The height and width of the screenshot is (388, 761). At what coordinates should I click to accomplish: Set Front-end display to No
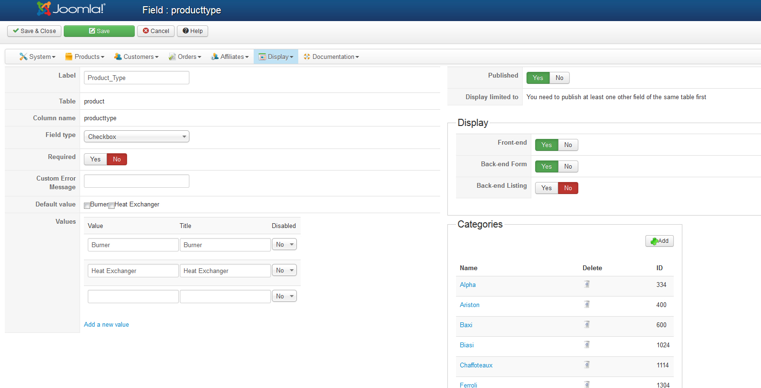pyautogui.click(x=568, y=145)
